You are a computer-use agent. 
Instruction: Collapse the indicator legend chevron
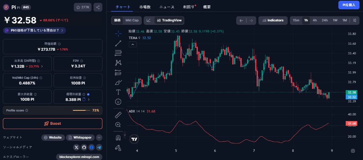[133, 44]
